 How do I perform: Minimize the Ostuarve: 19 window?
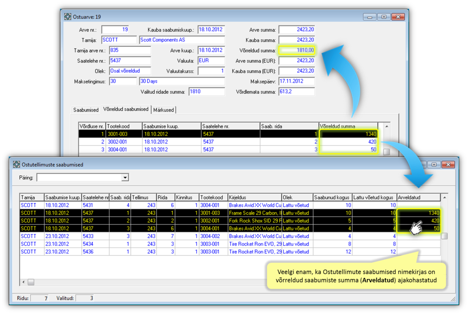pos(369,17)
